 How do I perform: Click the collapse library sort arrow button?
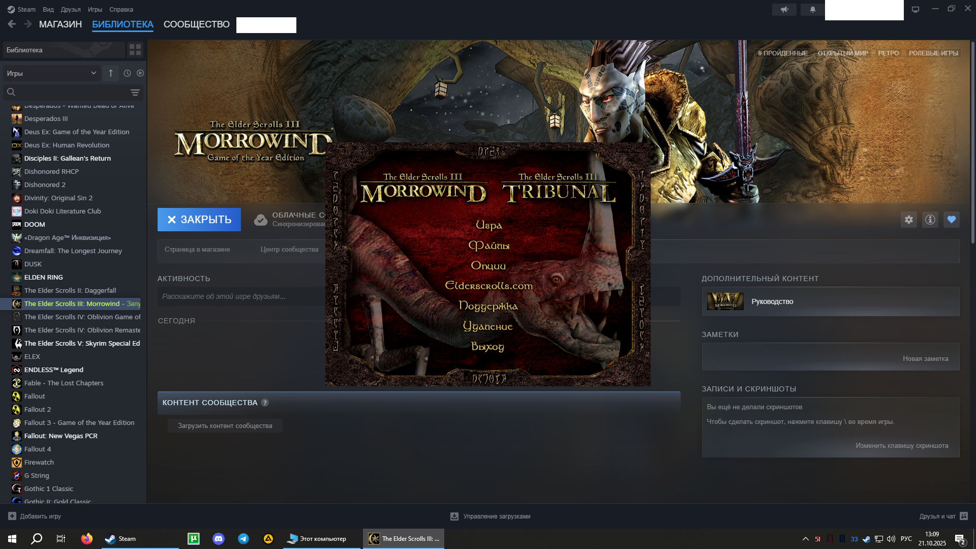110,73
